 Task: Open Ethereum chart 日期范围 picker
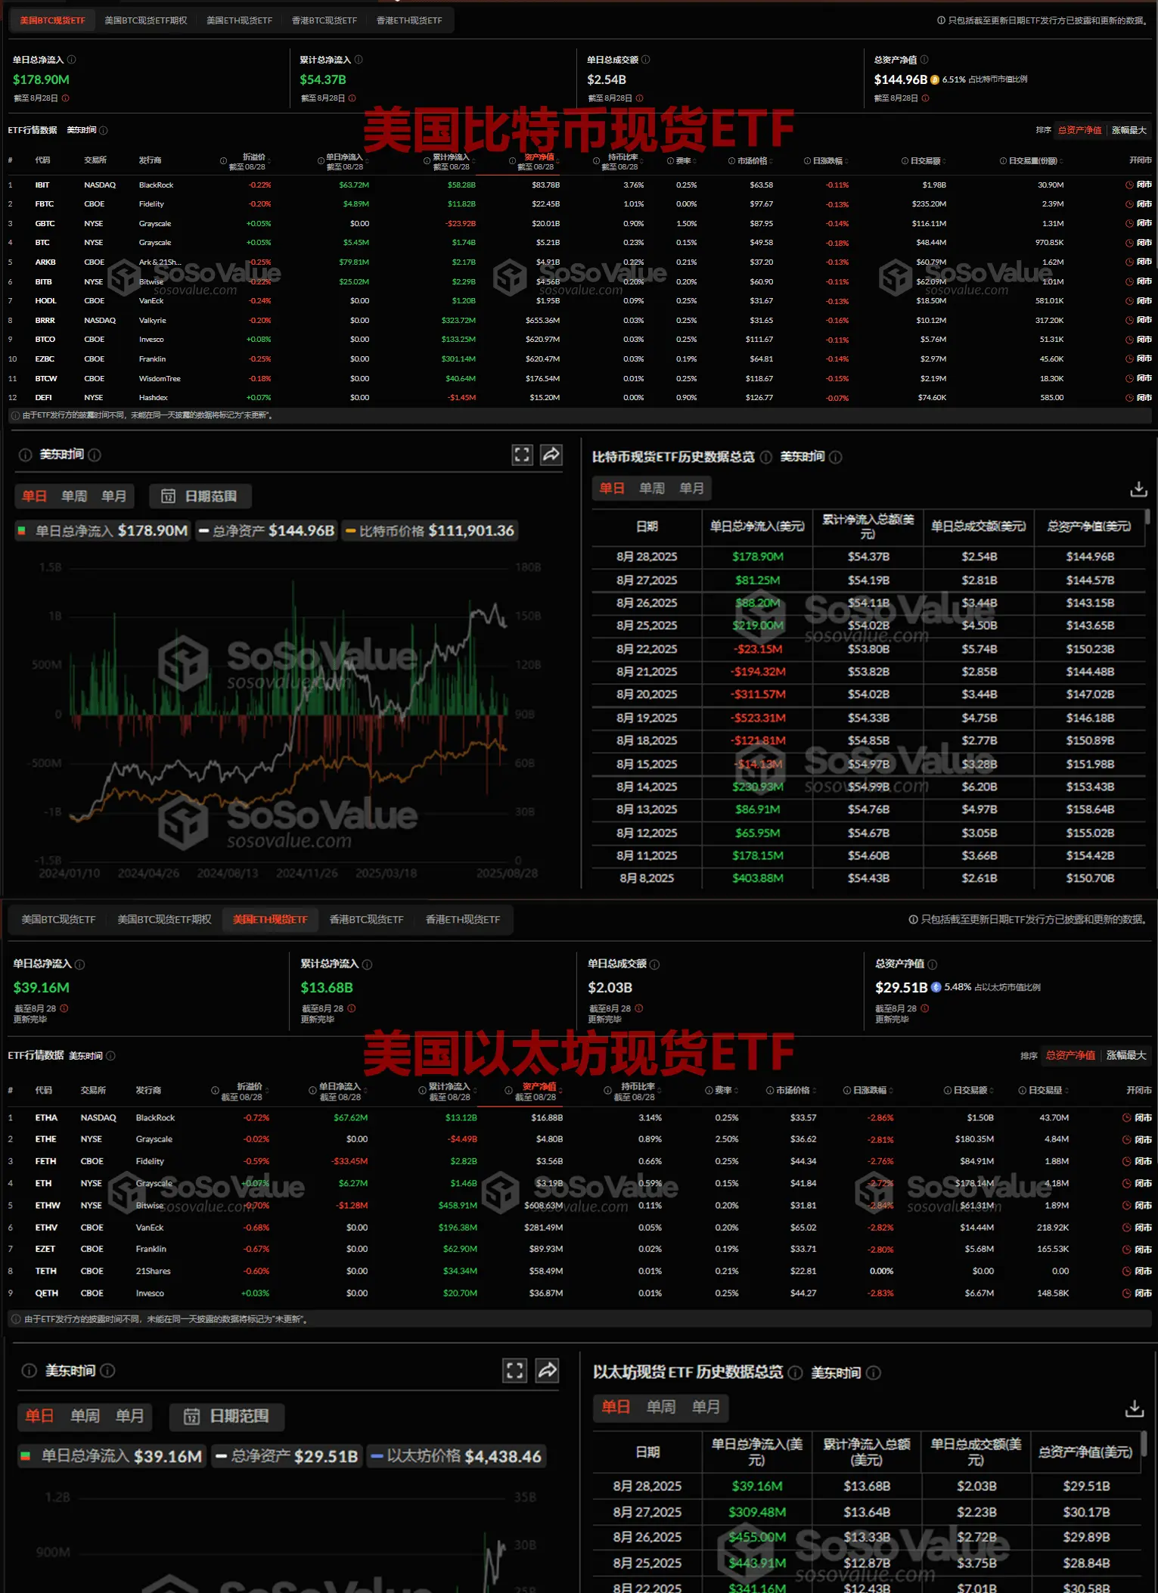pos(227,1416)
